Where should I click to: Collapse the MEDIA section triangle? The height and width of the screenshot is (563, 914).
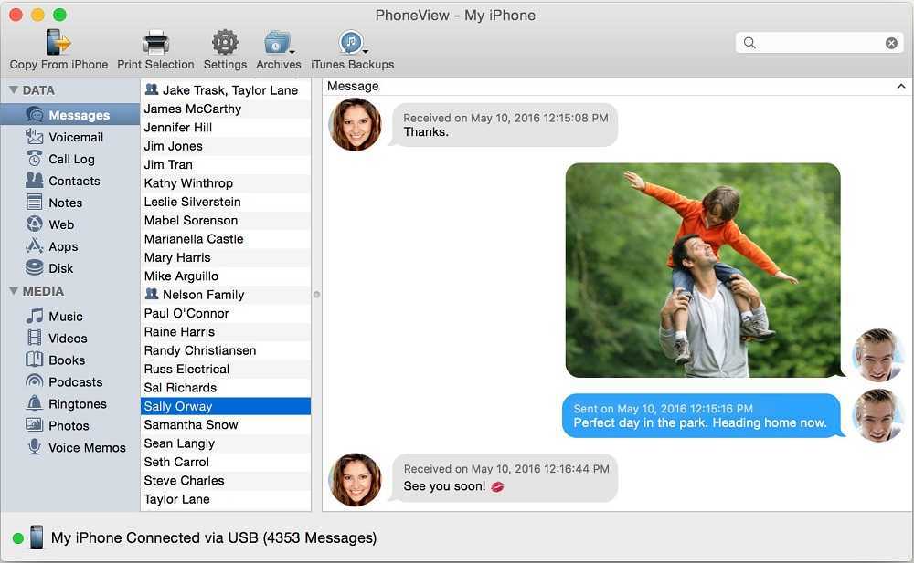click(x=14, y=291)
